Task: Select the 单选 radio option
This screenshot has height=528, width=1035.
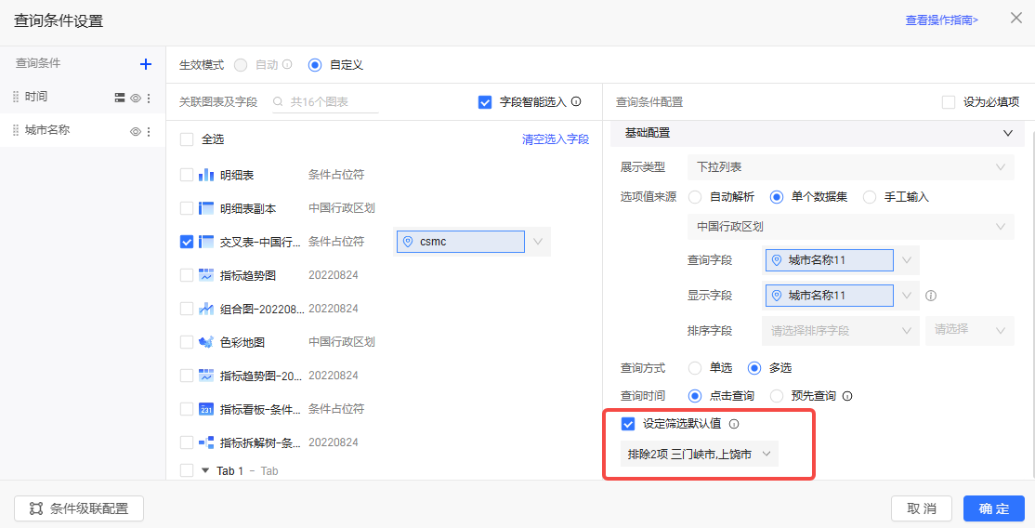Action: pos(695,368)
